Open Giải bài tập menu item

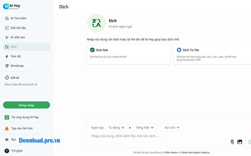(x=26, y=28)
